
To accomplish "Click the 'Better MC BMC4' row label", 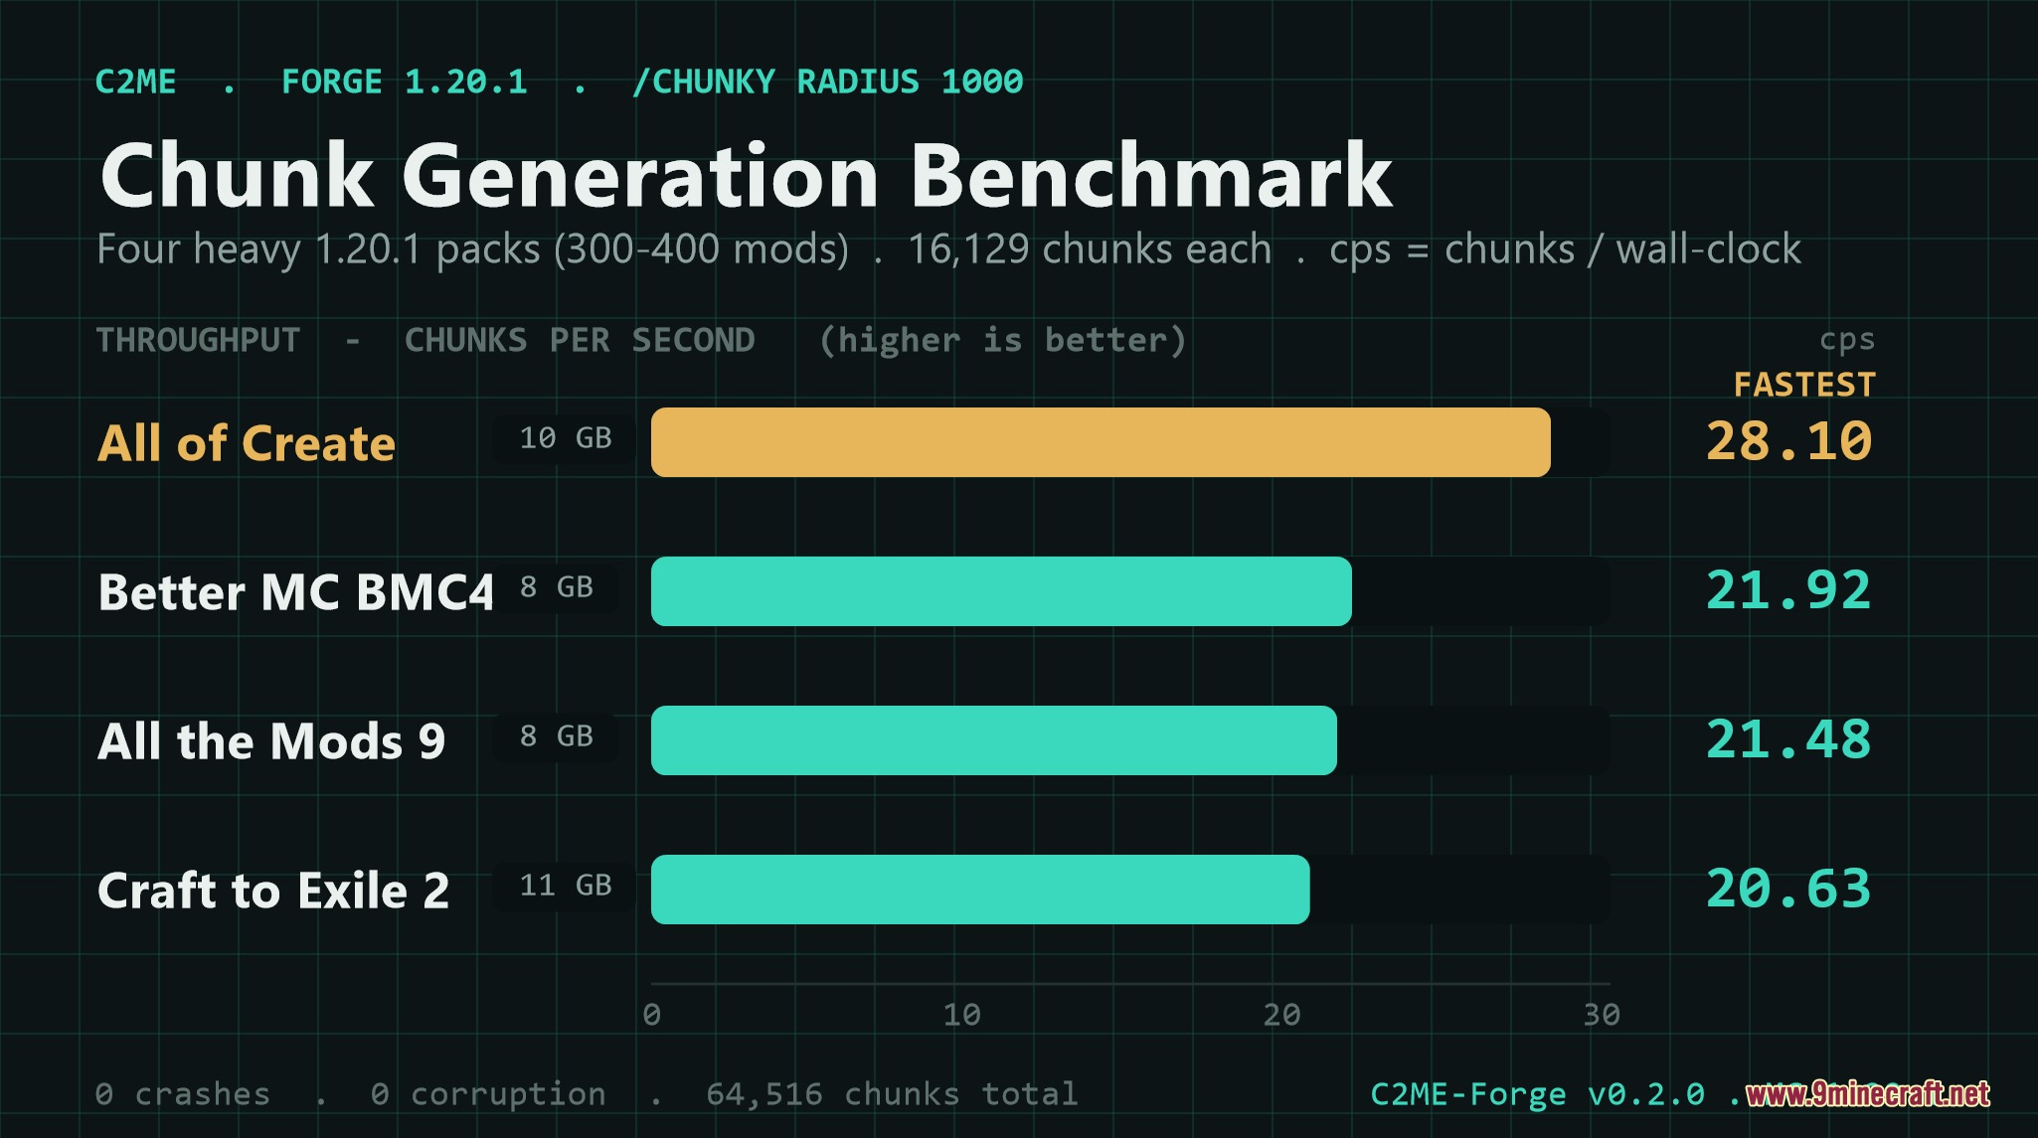I will tap(295, 592).
